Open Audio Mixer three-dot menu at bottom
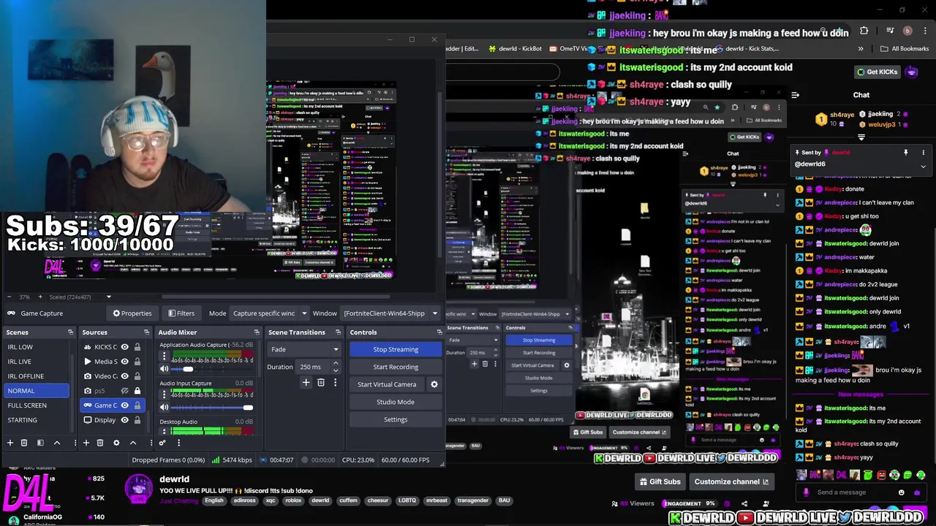936x526 pixels. (178, 443)
